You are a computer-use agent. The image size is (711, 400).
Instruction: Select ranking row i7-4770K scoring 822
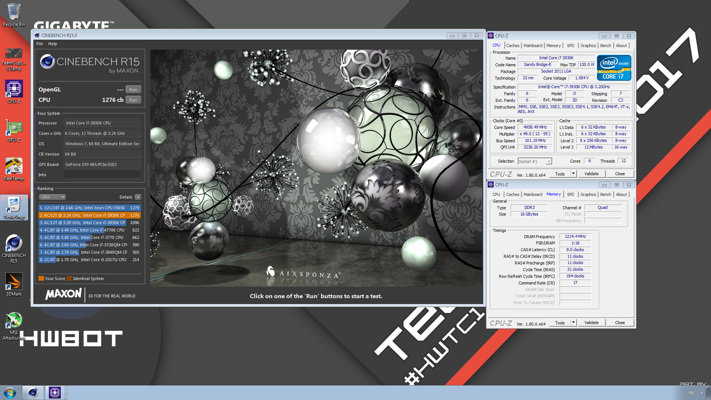click(90, 230)
